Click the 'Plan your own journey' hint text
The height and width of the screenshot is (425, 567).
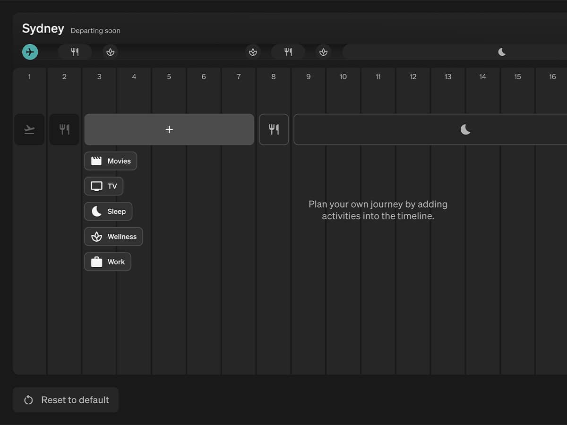point(378,210)
